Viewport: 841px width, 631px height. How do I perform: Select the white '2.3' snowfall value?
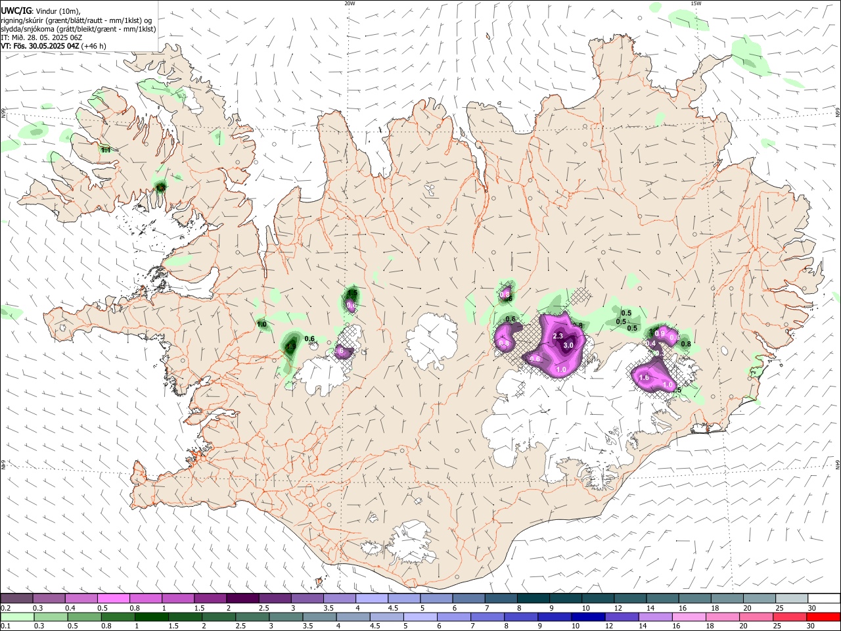(x=558, y=336)
